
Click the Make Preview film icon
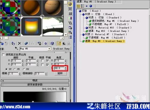(x=70, y=23)
